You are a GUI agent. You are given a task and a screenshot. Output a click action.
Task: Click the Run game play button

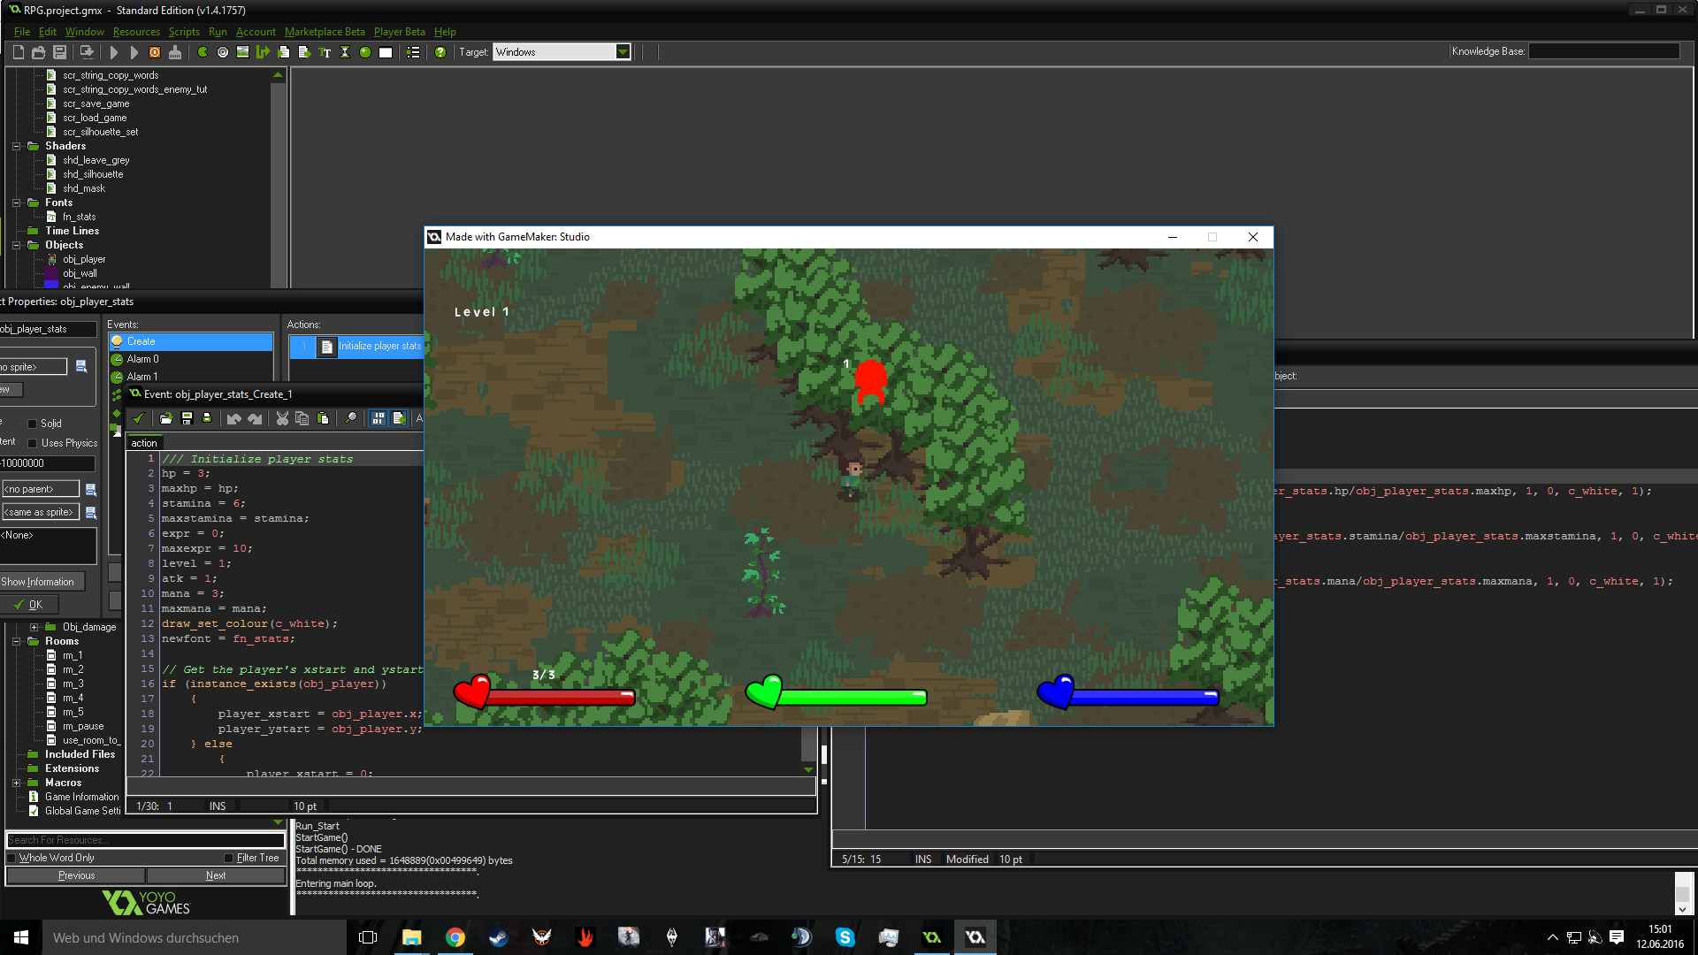[114, 53]
